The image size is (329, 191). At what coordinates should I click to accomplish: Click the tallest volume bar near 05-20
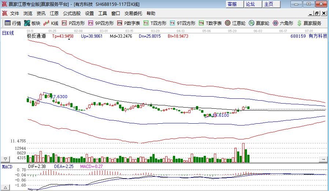tap(243, 153)
